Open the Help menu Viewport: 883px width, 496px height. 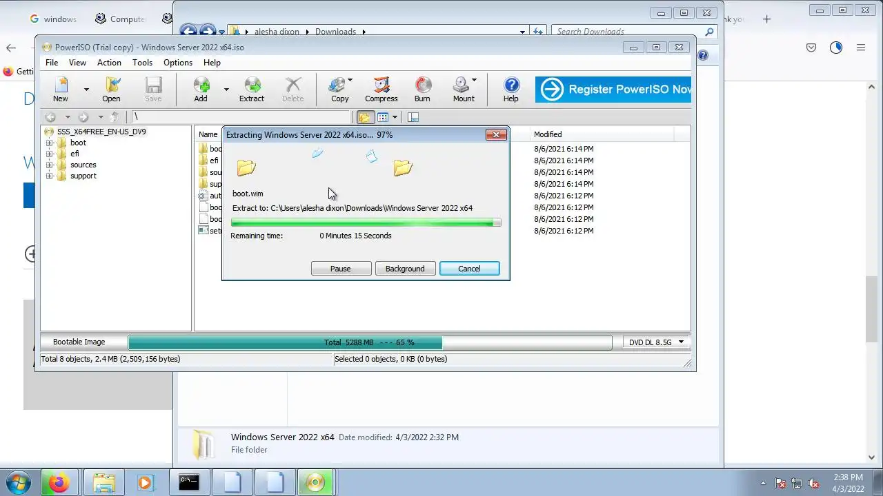[212, 63]
